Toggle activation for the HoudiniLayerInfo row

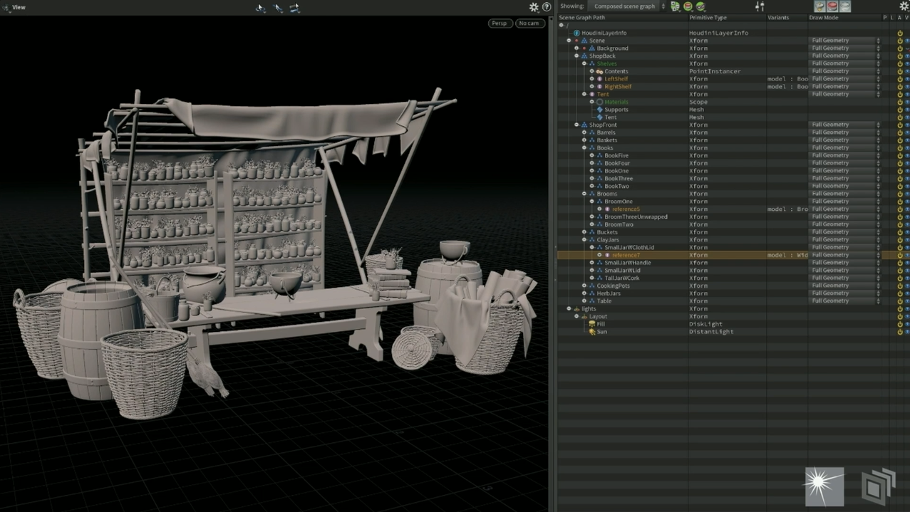pyautogui.click(x=900, y=33)
